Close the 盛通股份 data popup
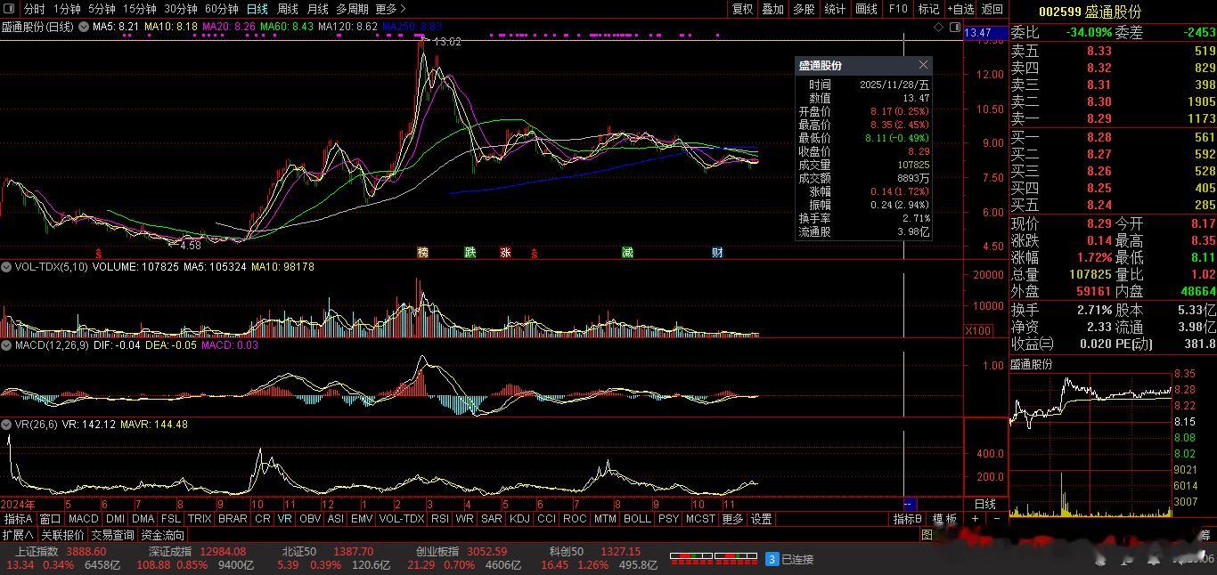 point(923,65)
